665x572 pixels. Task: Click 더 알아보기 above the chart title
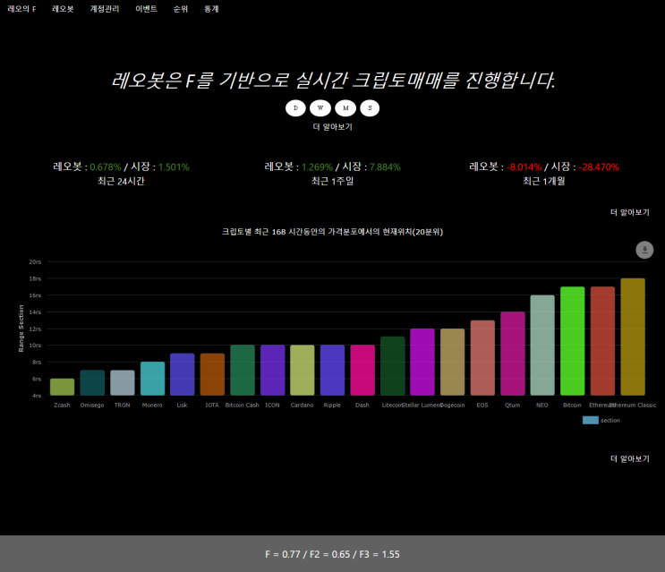coord(630,212)
